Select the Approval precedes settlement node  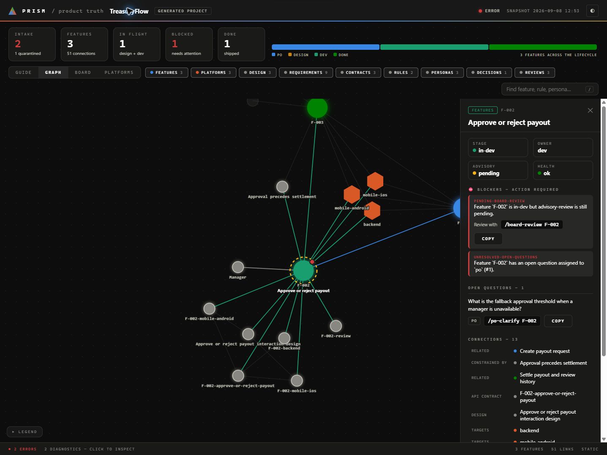pos(282,187)
